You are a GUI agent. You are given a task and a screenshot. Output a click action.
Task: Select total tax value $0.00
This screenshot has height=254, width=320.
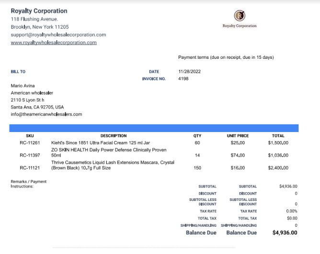(x=292, y=218)
